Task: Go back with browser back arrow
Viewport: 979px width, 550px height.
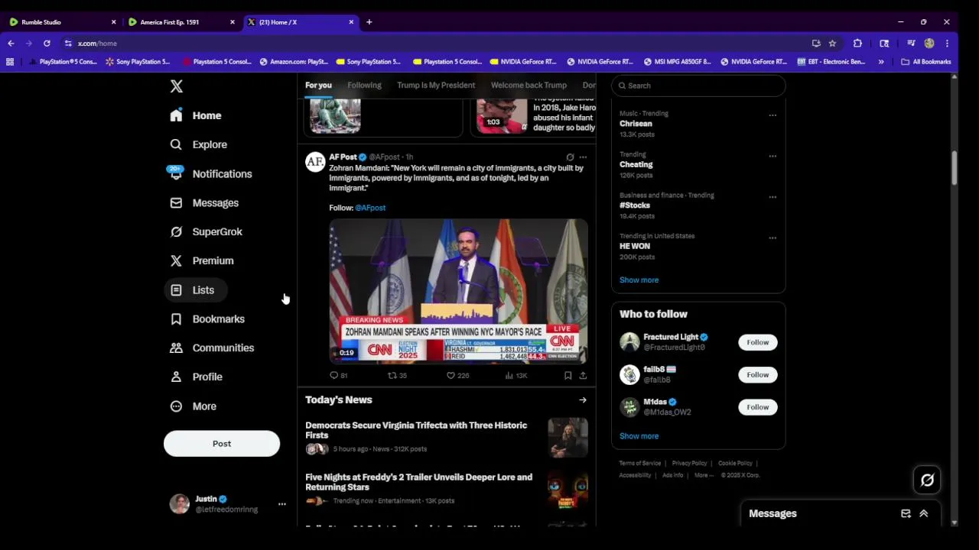Action: pyautogui.click(x=11, y=44)
